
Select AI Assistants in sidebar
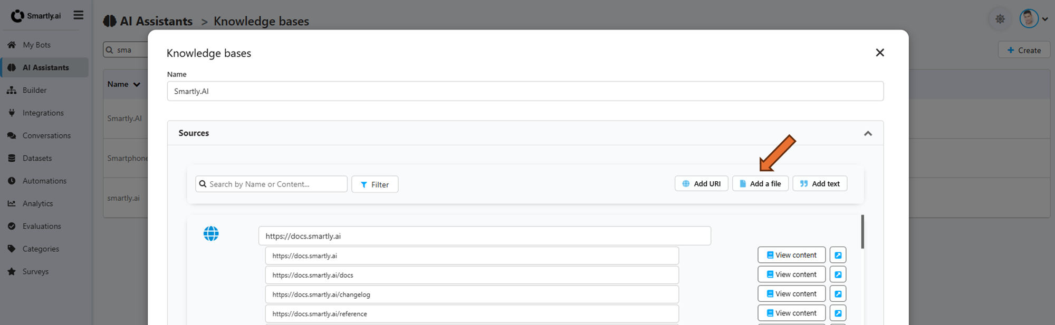click(44, 67)
